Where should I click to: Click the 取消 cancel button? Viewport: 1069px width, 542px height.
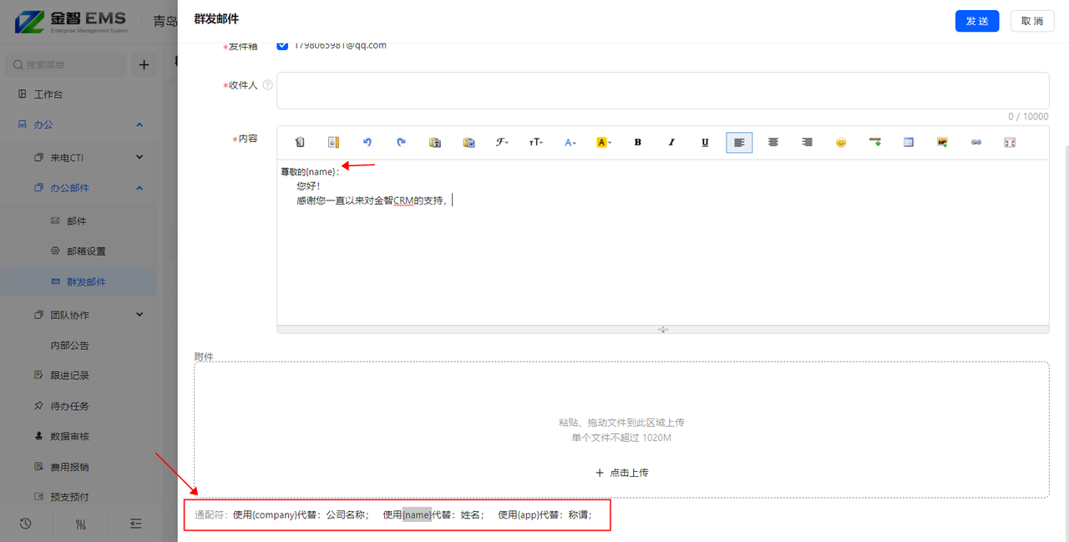(1032, 21)
